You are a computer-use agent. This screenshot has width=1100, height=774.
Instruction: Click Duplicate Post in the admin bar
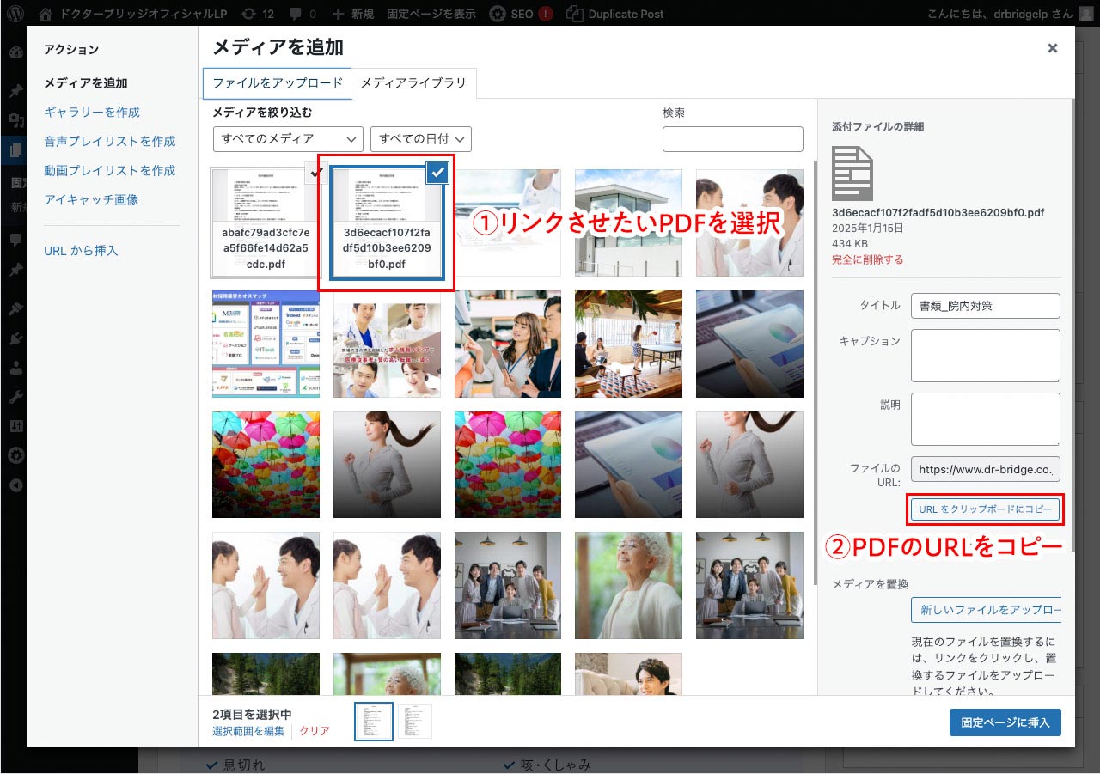click(616, 14)
